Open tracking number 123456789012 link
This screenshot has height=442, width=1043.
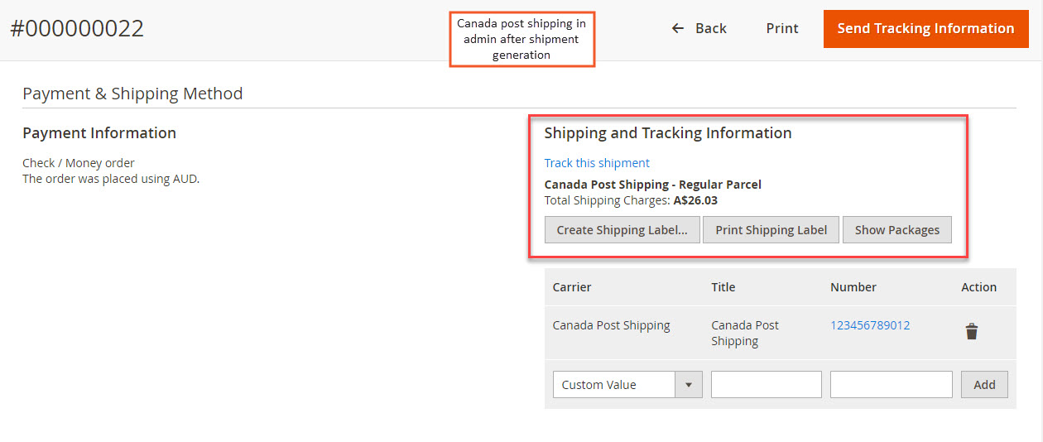(x=870, y=325)
